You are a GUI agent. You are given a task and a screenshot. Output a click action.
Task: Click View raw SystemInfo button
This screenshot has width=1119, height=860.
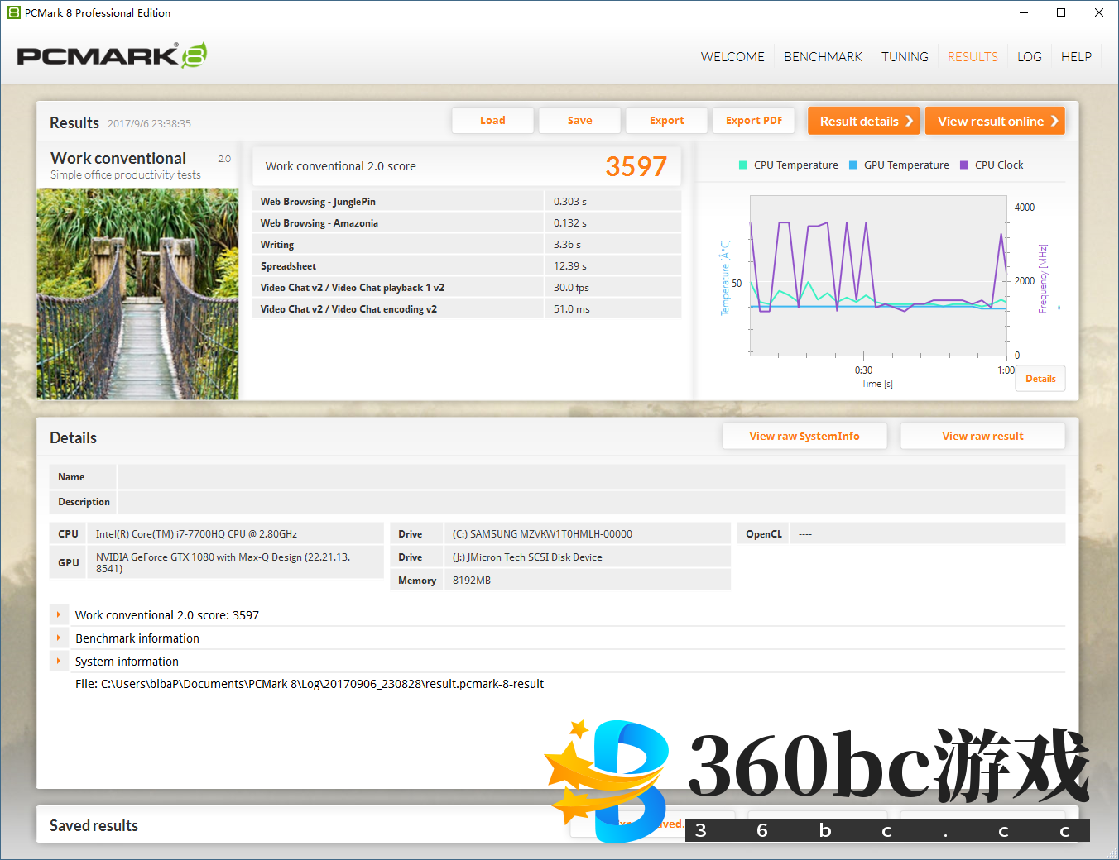coord(804,437)
